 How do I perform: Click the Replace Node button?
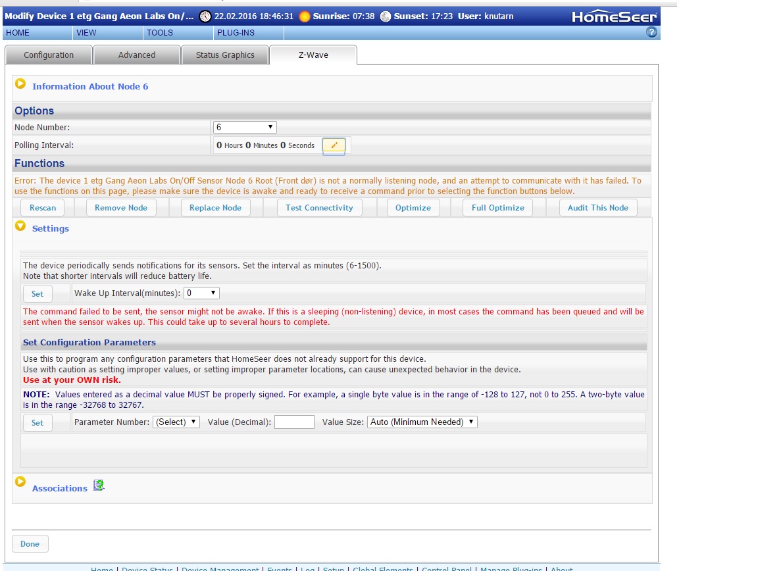215,207
